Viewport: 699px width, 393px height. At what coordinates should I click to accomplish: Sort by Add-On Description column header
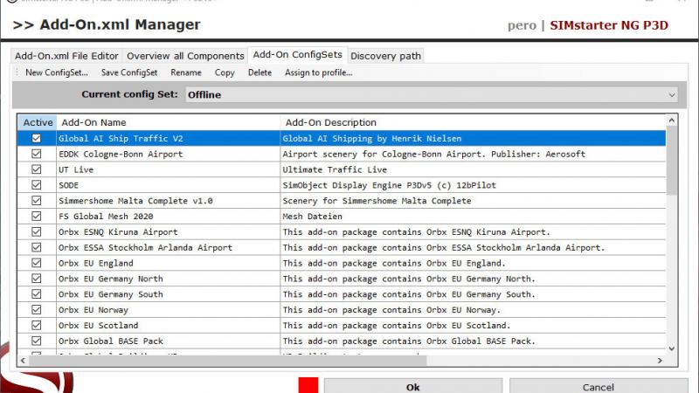coord(473,122)
